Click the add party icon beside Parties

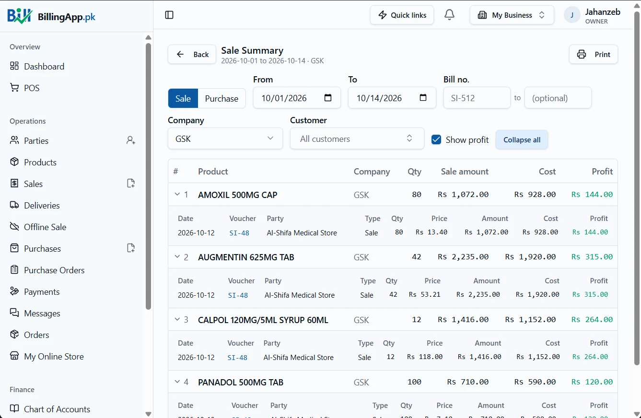(131, 140)
